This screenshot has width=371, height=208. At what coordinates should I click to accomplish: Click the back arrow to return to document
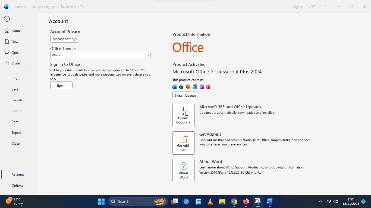7,19
